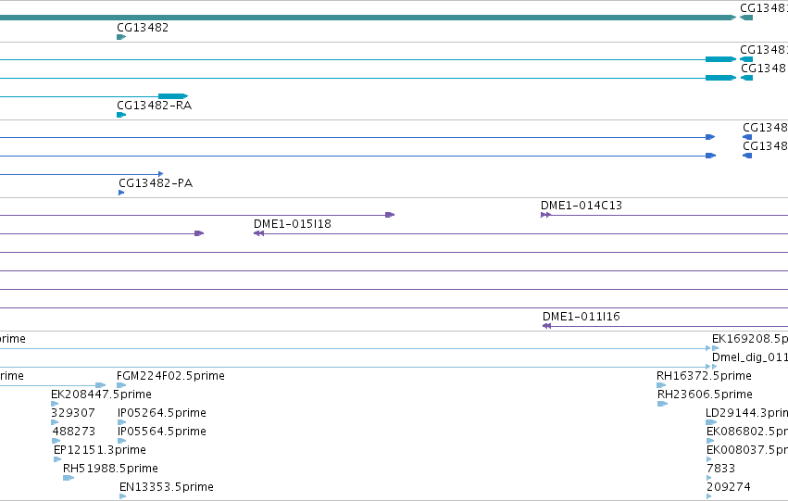Select the thick exon block above CG13482-RA
Image resolution: width=788 pixels, height=501 pixels.
173,96
